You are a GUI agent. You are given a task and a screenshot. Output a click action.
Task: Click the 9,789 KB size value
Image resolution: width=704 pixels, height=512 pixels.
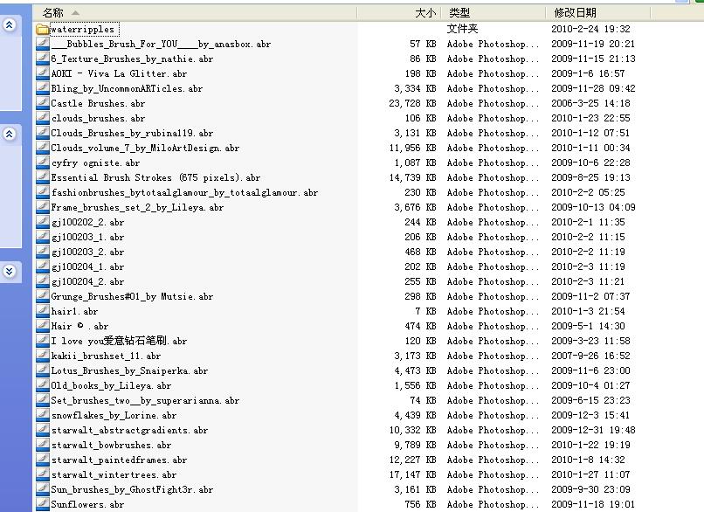pyautogui.click(x=415, y=445)
